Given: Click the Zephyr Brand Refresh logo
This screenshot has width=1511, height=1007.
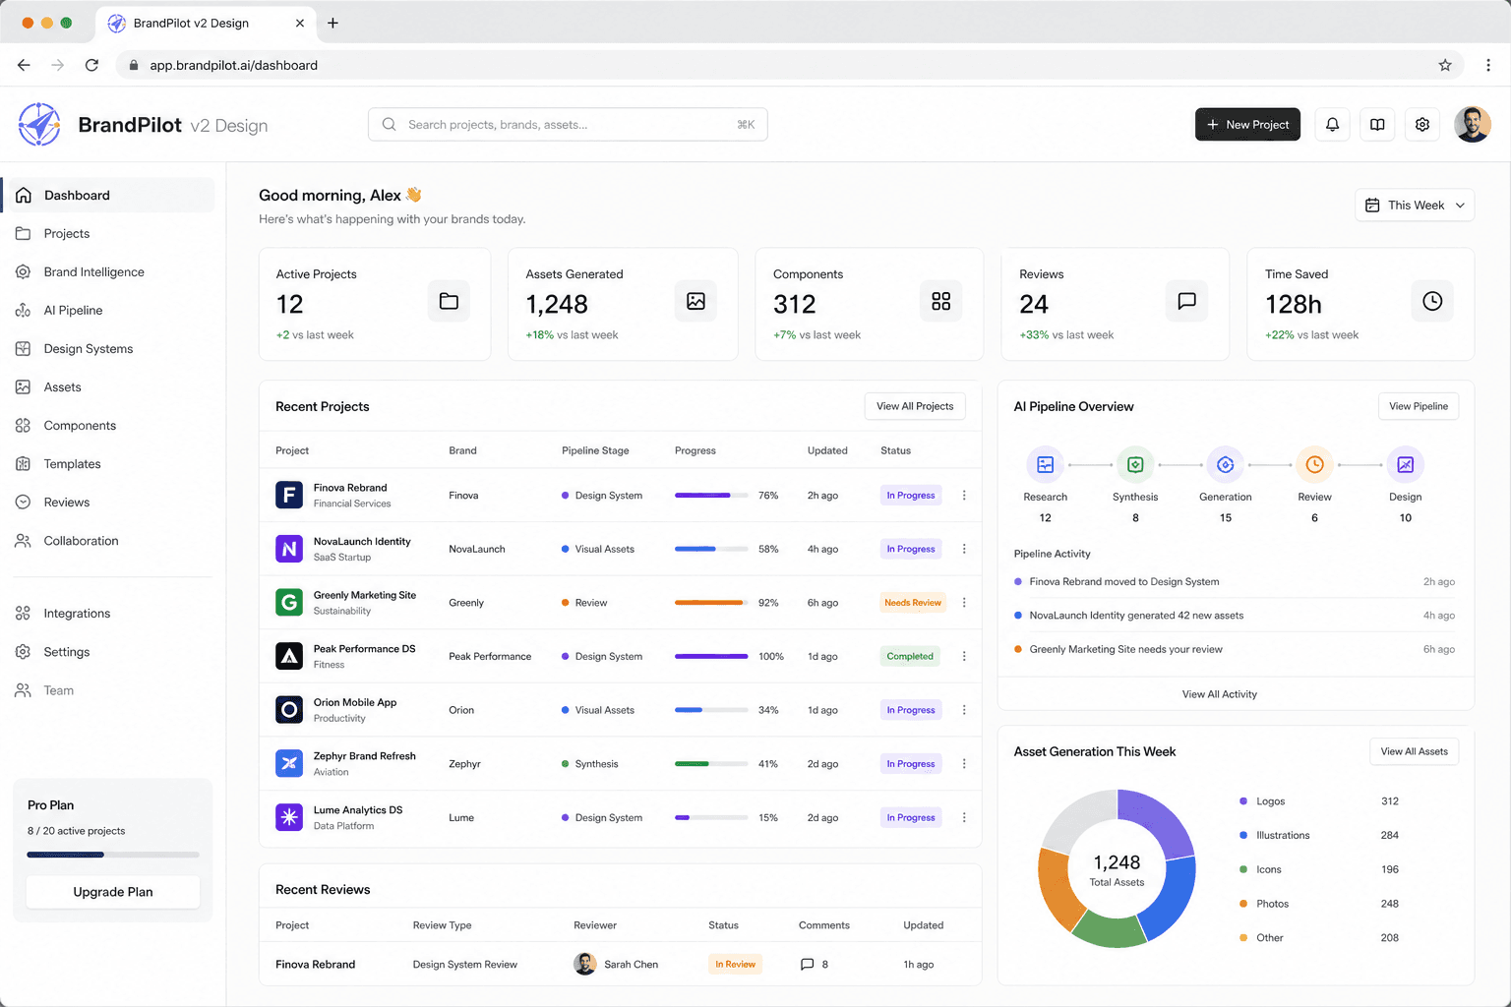Looking at the screenshot, I should pyautogui.click(x=289, y=763).
